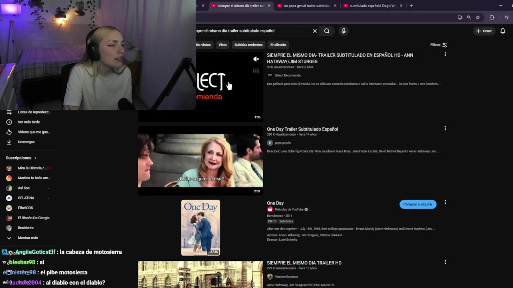Open the pepa pepón channel
This screenshot has width=513, height=288.
pyautogui.click(x=283, y=143)
